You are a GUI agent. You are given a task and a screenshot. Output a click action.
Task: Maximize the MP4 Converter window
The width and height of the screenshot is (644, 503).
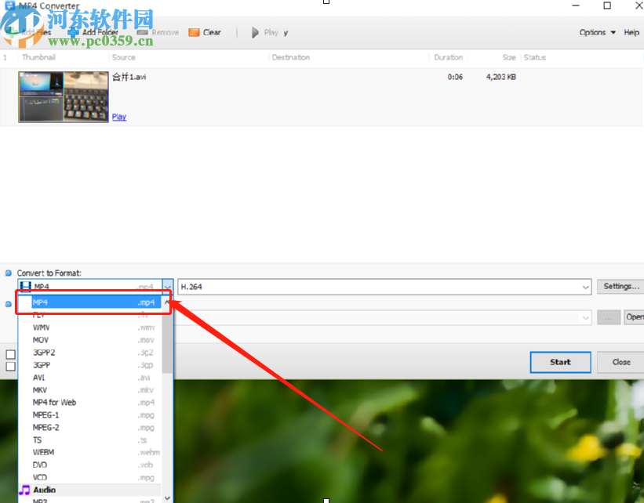coord(607,5)
